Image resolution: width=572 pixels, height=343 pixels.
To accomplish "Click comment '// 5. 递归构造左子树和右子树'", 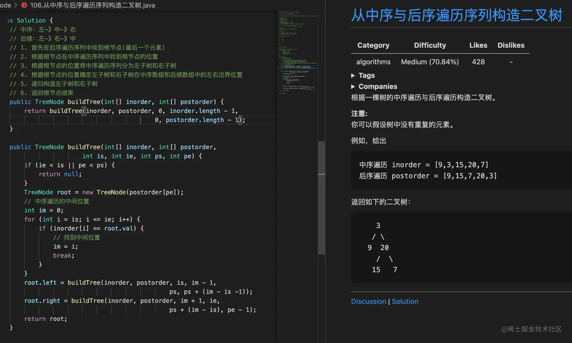I will (54, 84).
